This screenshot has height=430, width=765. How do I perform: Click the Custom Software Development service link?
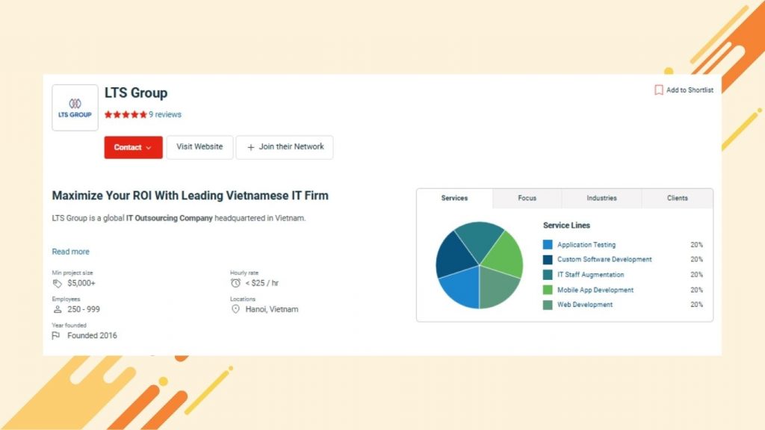click(604, 260)
